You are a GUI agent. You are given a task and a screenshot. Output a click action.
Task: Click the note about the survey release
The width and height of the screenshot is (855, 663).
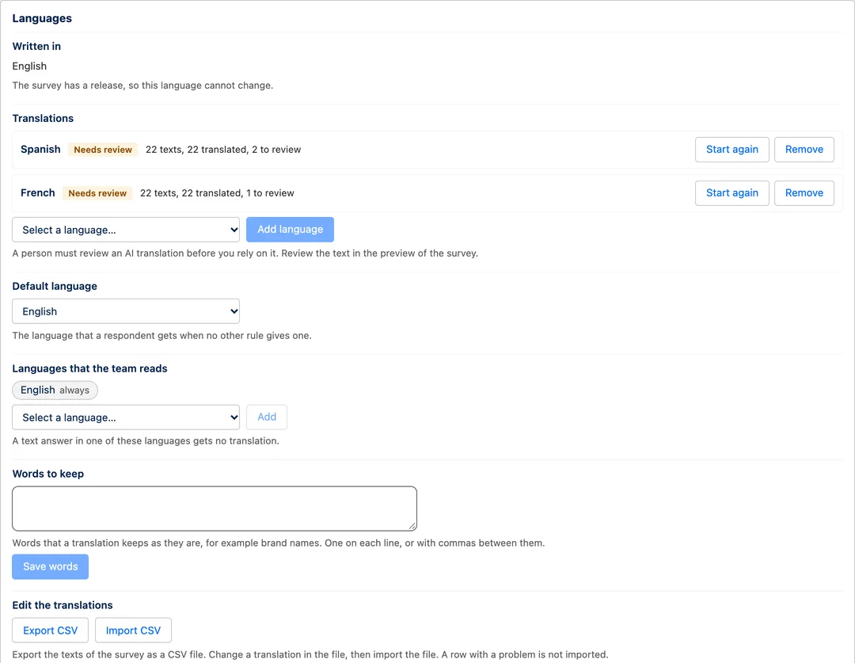(142, 86)
